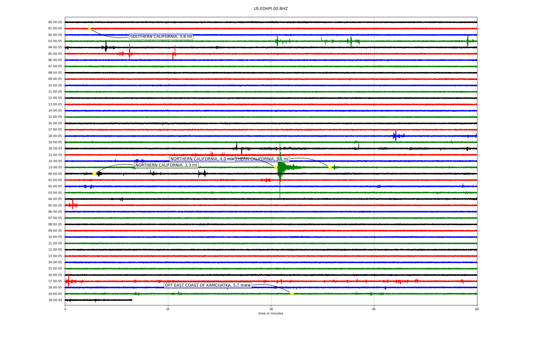
Task: Click the 0 minute x-axis tick label
Action: click(x=65, y=309)
